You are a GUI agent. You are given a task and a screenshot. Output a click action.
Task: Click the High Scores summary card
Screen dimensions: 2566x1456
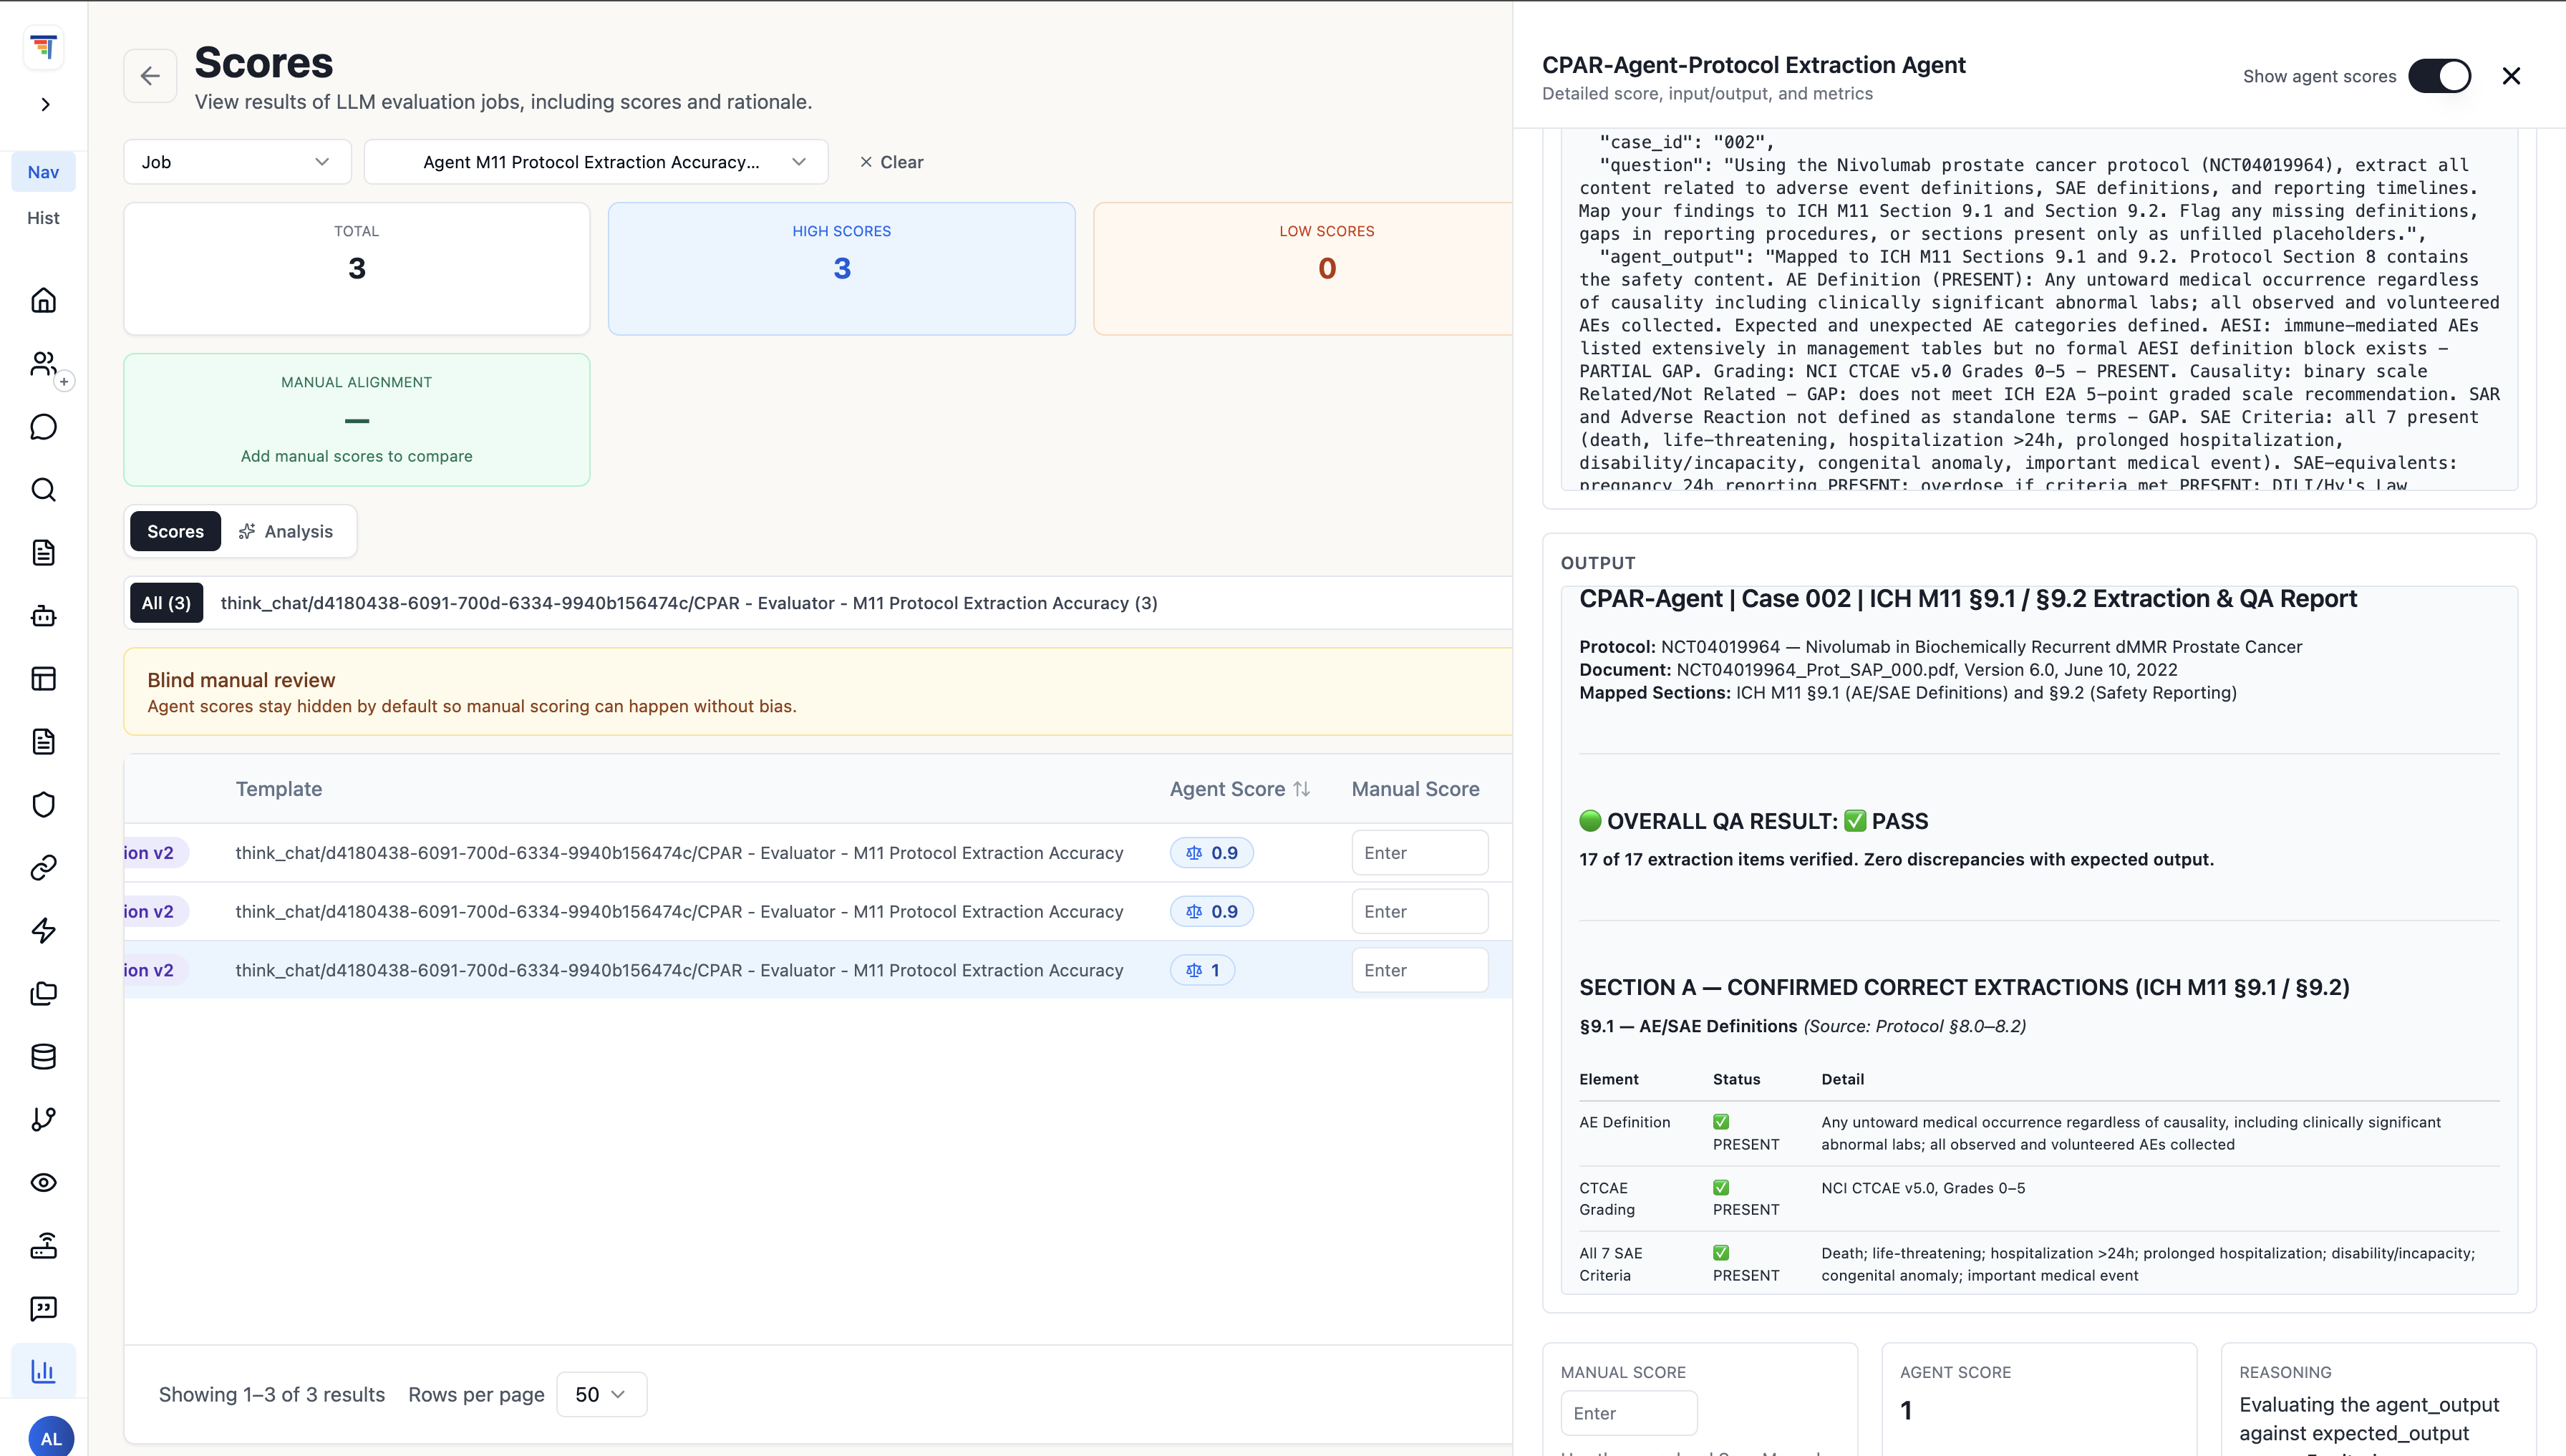tap(841, 269)
